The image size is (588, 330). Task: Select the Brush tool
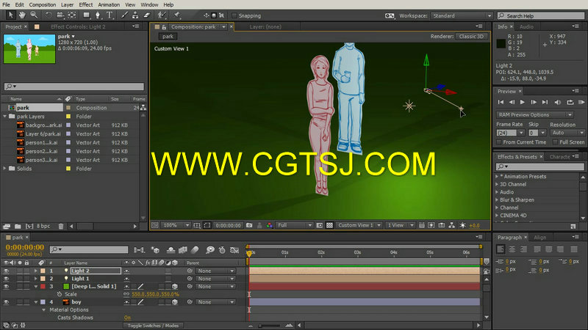124,15
